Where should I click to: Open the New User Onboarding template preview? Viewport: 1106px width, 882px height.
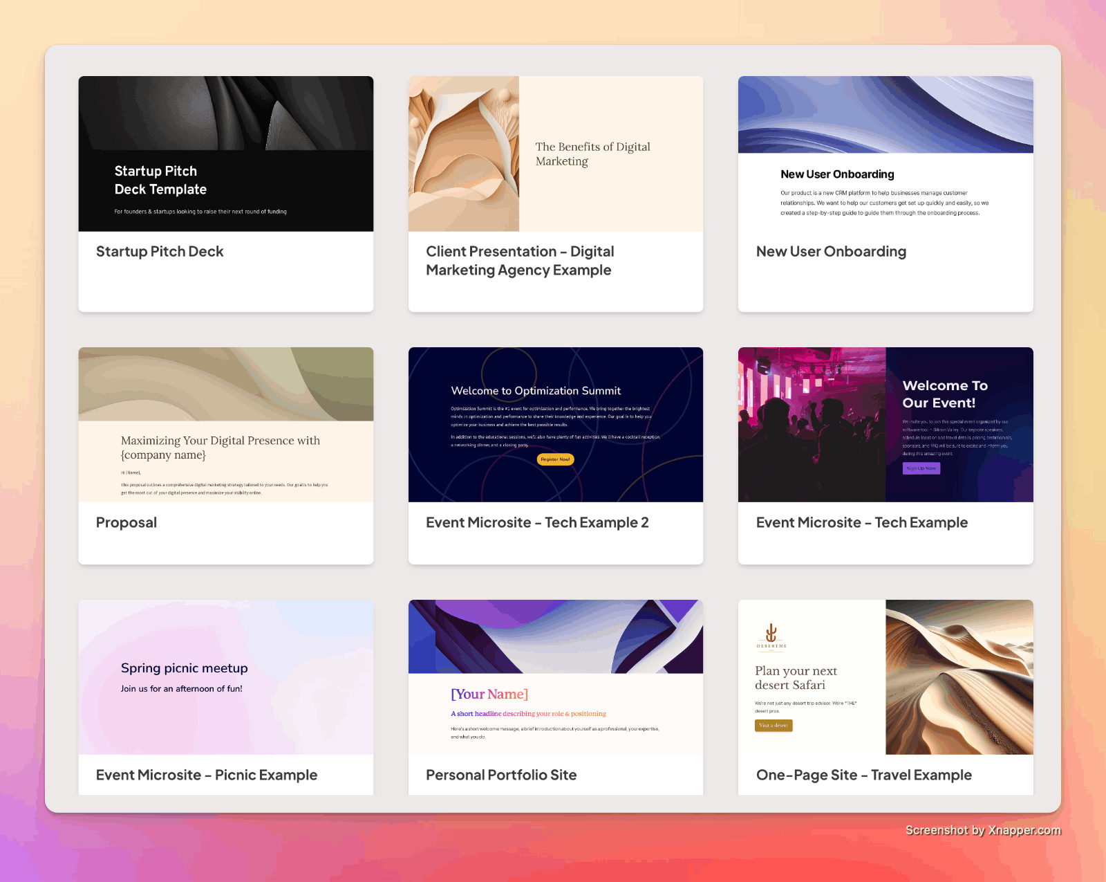pos(885,154)
